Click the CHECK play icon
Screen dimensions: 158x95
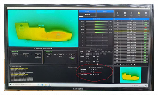pos(132,13)
